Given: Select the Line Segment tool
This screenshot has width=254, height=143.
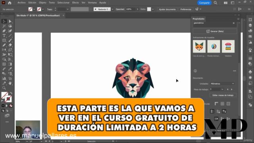Looking at the screenshot, I should click(10, 35).
